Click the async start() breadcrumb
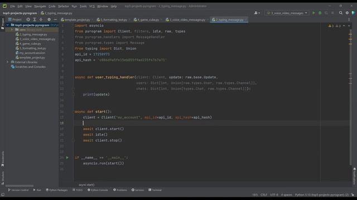The image size is (357, 200). 86,185
